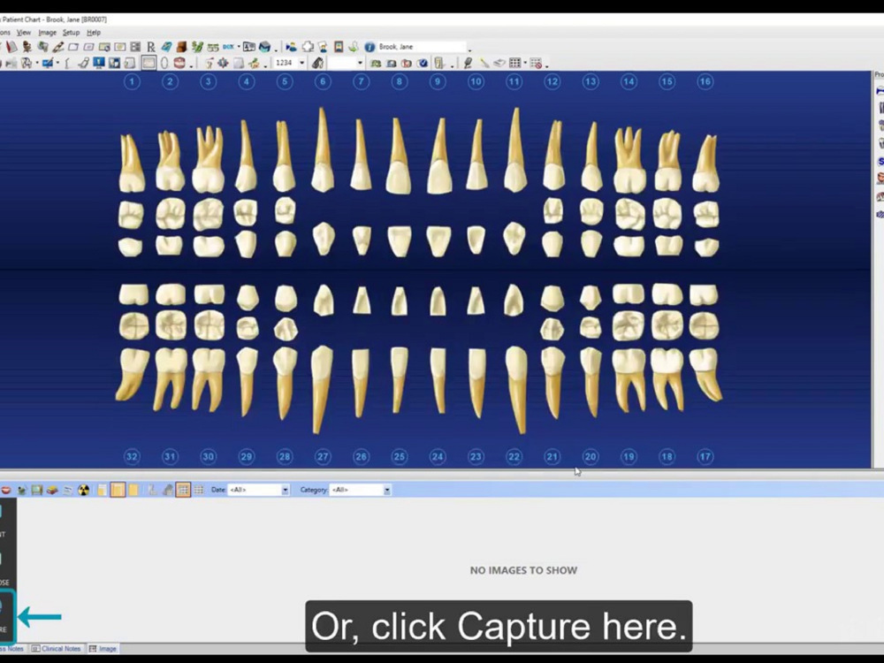Image resolution: width=884 pixels, height=663 pixels.
Task: Switch to the Image tab at bottom
Action: [x=103, y=648]
